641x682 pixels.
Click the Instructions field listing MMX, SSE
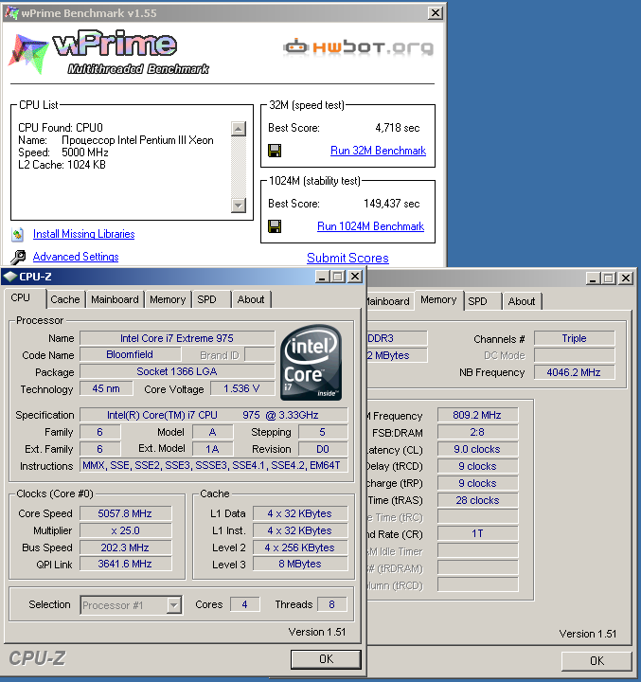click(214, 466)
